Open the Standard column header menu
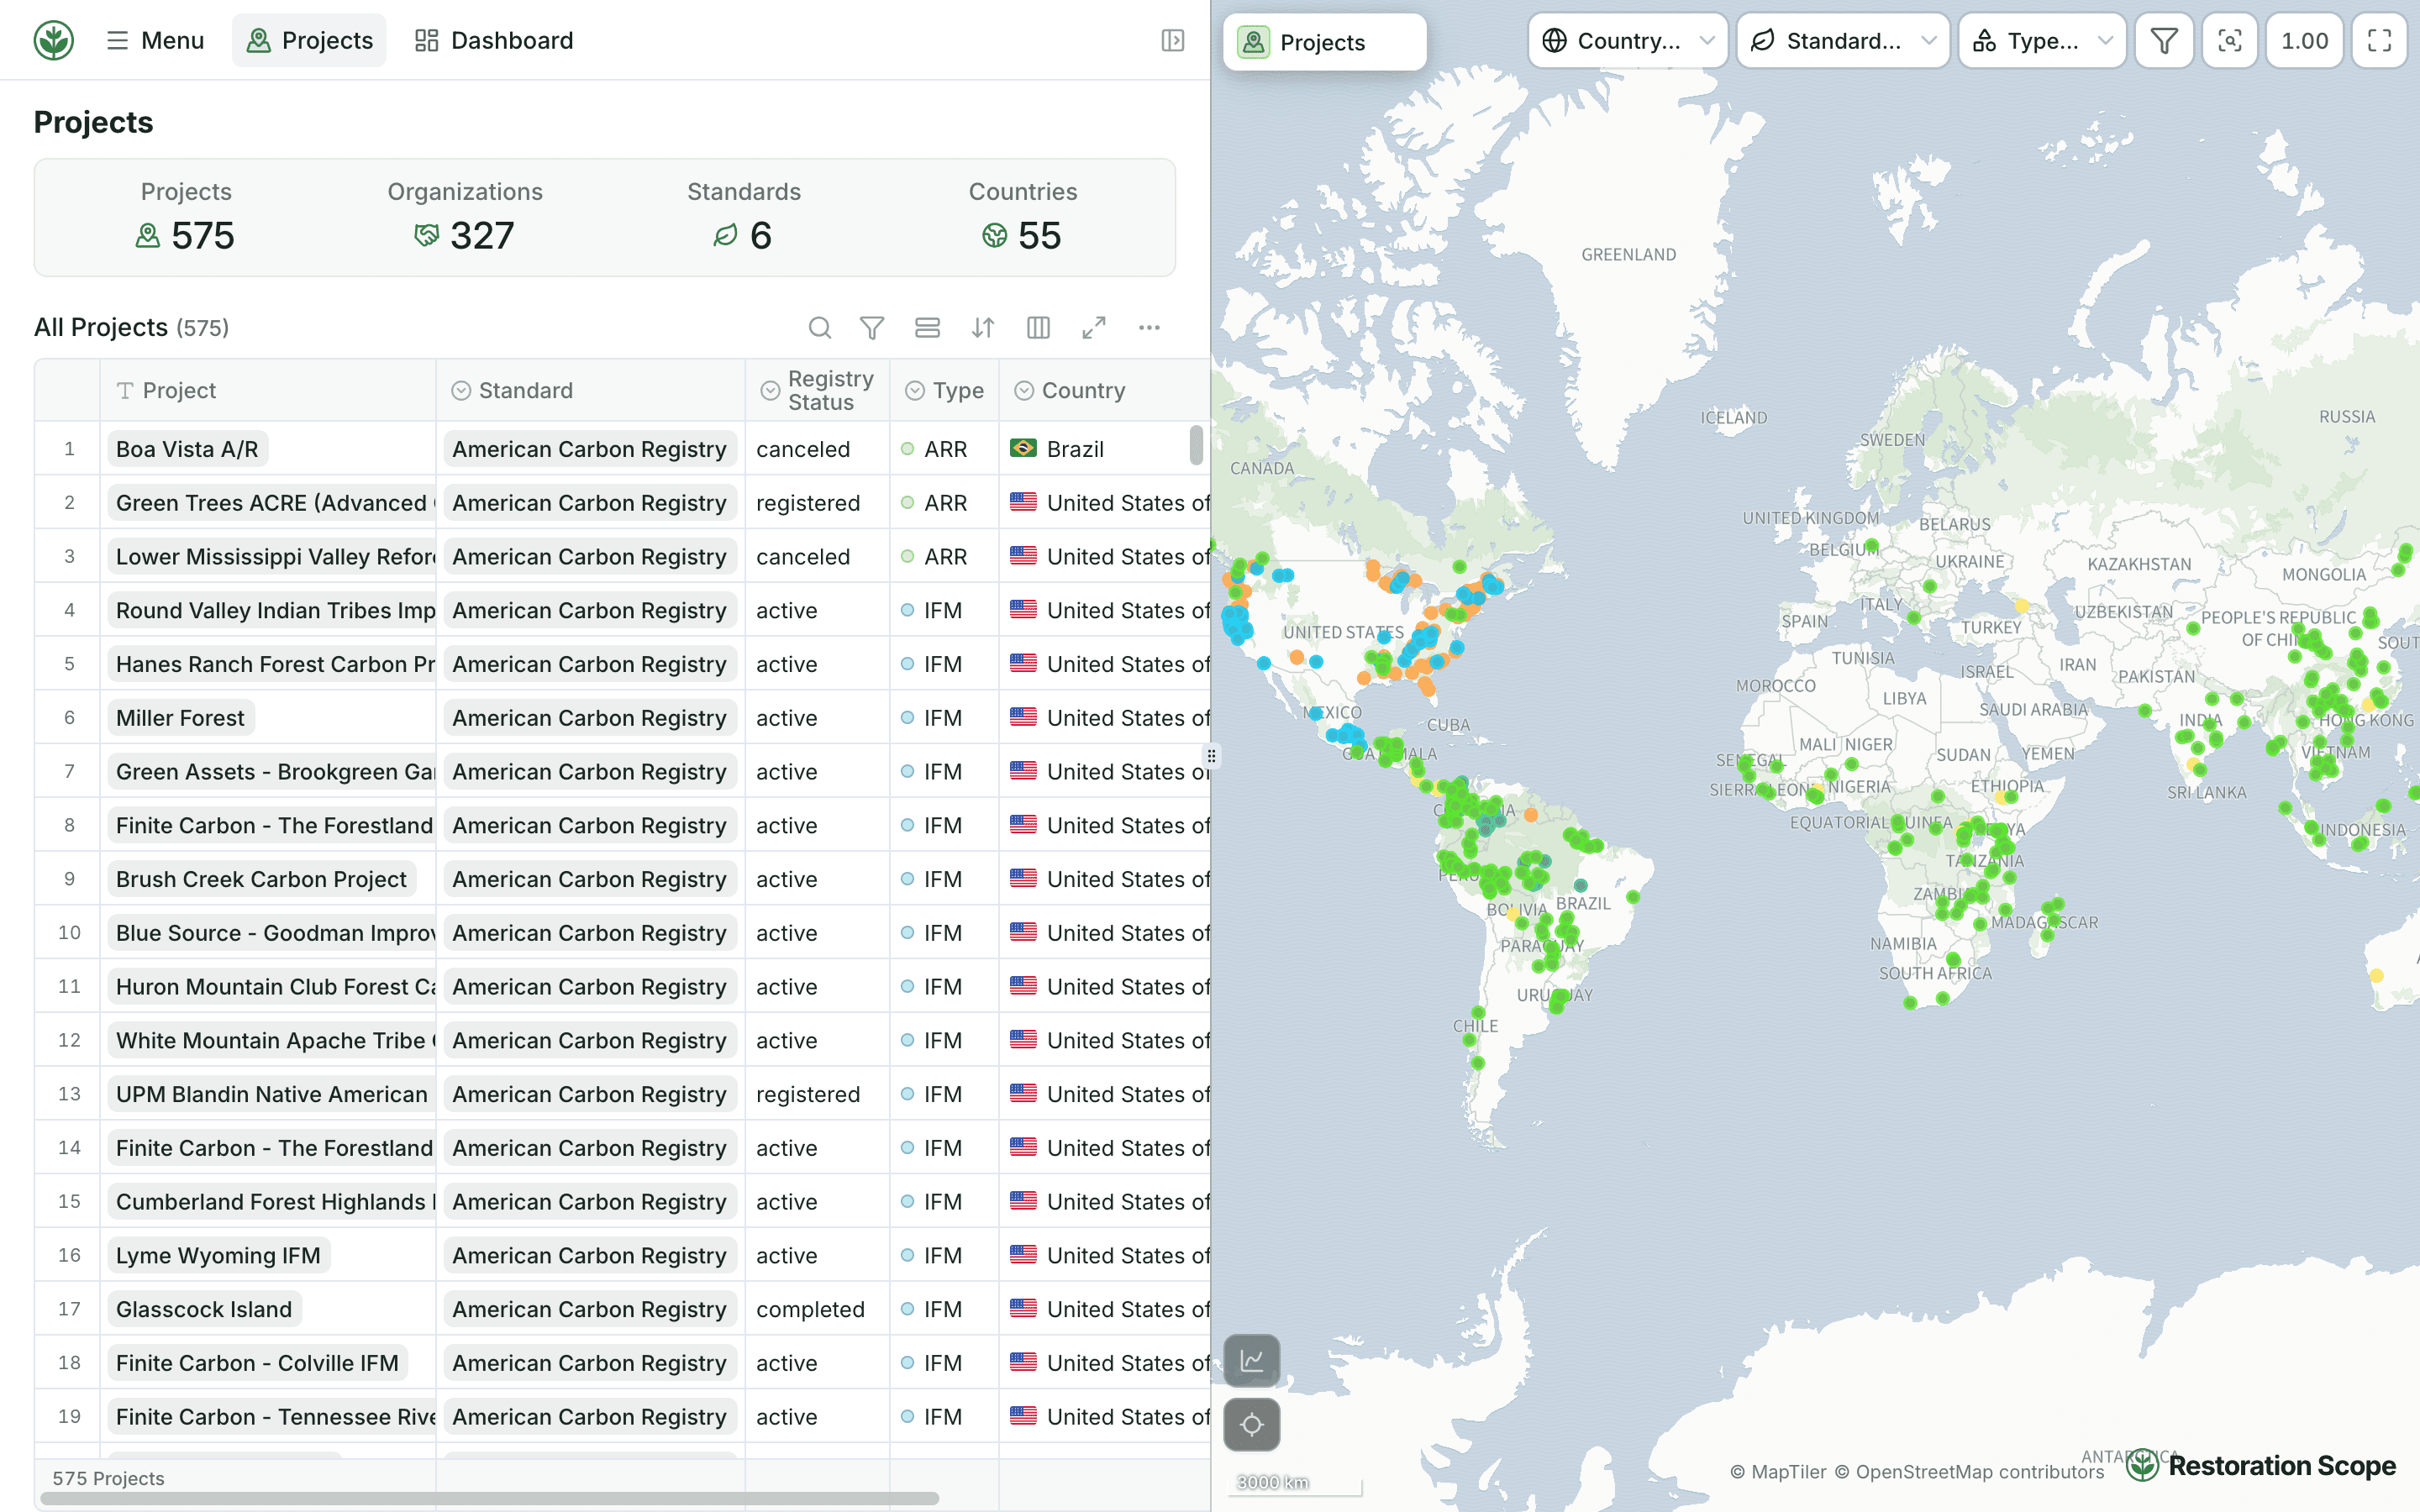The height and width of the screenshot is (1512, 2420). (590, 391)
